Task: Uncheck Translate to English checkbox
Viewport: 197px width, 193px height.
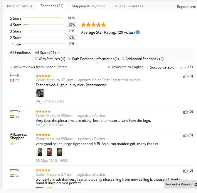Action: (x=109, y=67)
